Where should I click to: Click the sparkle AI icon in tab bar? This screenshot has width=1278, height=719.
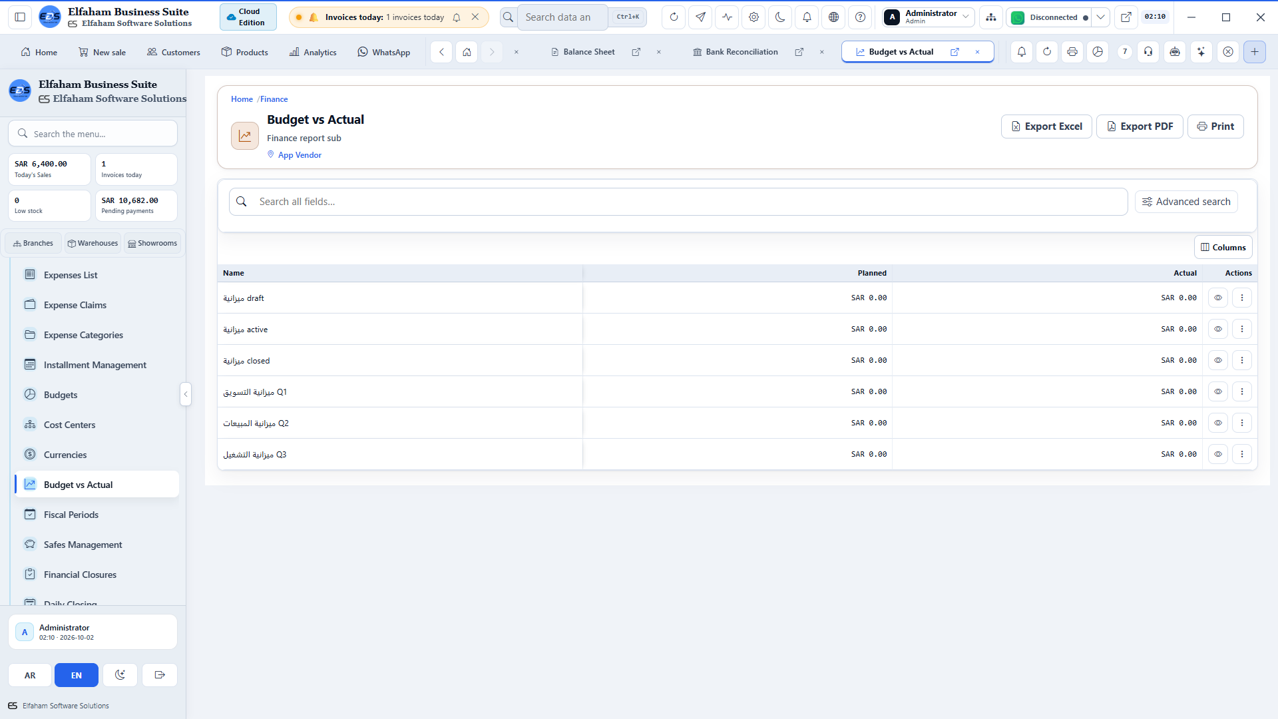point(1201,52)
